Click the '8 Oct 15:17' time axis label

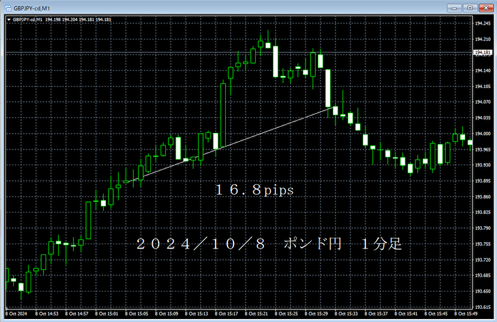click(226, 314)
